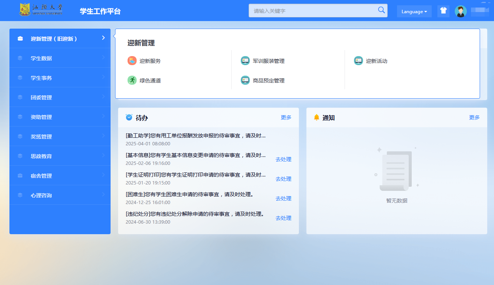Viewport: 494px width, 285px height.
Task: Click the layers icon beside 心理咨询
Action: [x=20, y=195]
